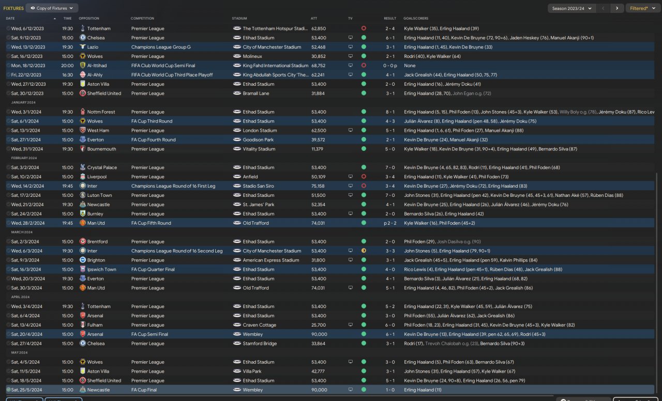Sort by the Competition column header
This screenshot has width=662, height=401.
142,19
